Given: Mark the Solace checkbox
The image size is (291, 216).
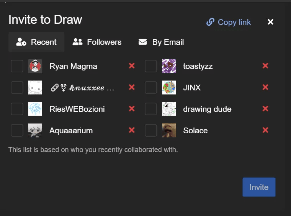Looking at the screenshot, I should click(151, 130).
